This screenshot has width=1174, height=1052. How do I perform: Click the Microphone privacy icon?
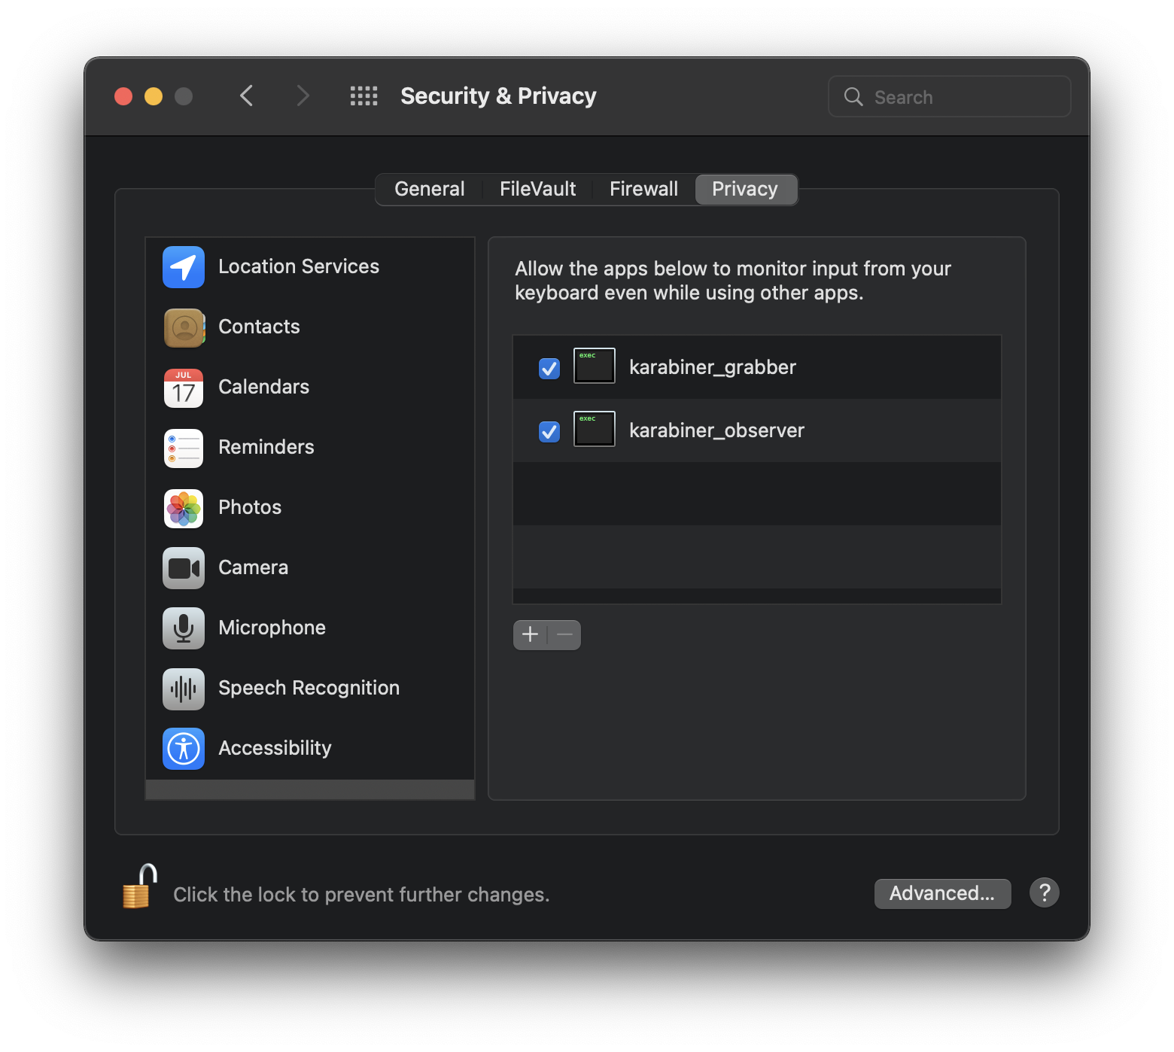(183, 628)
